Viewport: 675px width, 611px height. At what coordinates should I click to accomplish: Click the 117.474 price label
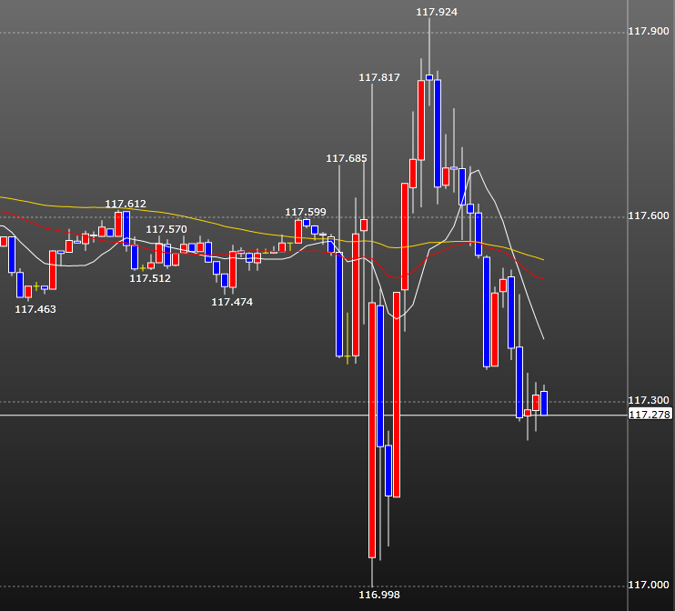point(232,302)
